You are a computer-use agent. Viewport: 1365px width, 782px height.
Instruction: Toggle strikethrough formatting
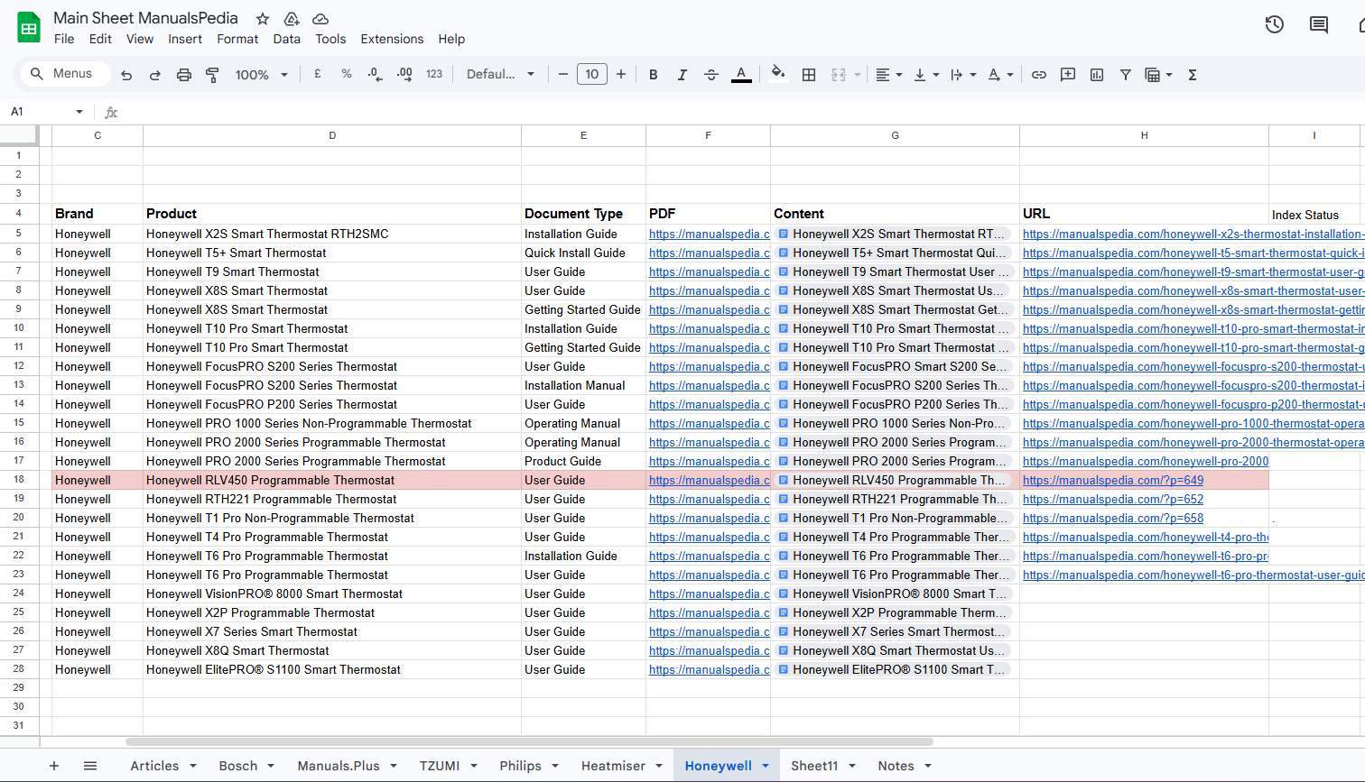(x=711, y=75)
